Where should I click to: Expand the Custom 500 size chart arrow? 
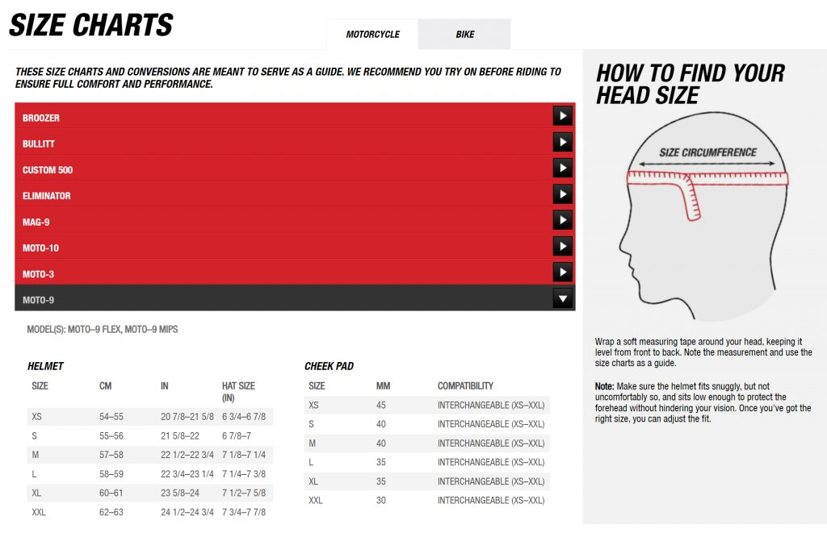[563, 169]
